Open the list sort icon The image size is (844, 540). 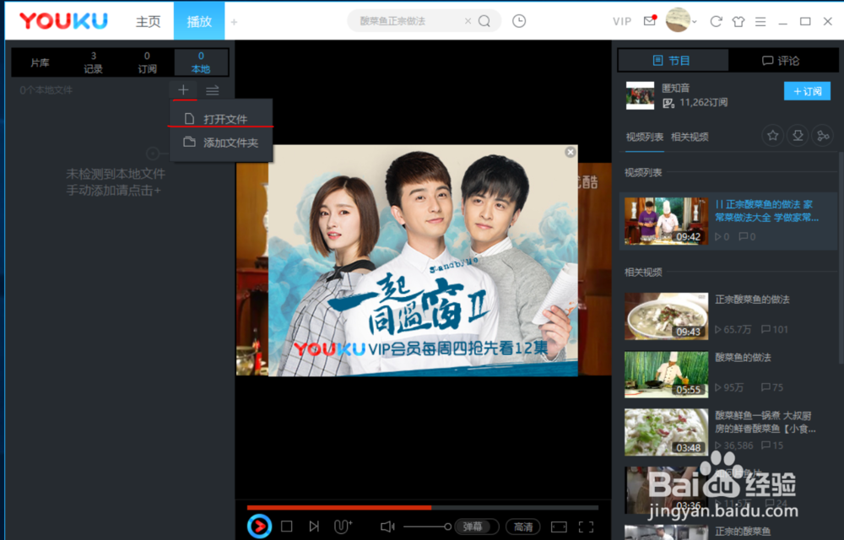[x=213, y=89]
